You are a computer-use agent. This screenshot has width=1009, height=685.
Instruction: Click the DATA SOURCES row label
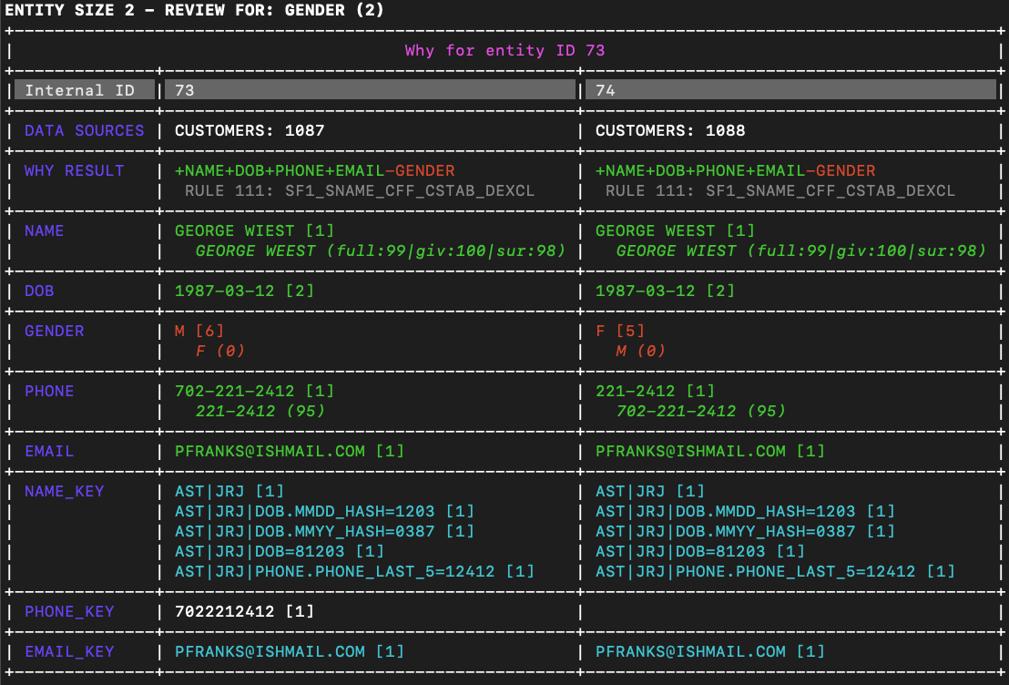pos(84,130)
